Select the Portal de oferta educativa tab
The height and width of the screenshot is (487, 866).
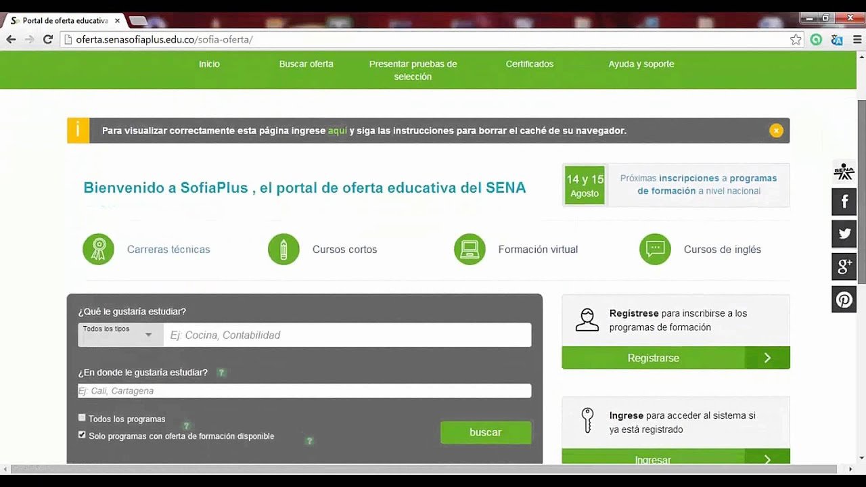point(64,21)
